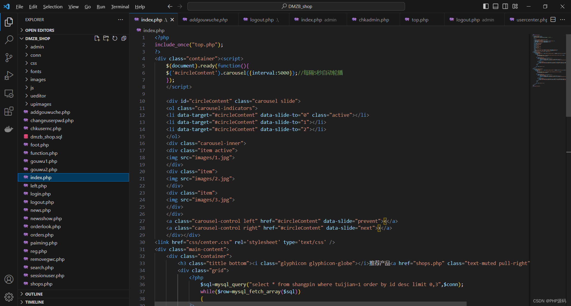
Task: Open dmzb_shop.sql database file
Action: pos(46,137)
